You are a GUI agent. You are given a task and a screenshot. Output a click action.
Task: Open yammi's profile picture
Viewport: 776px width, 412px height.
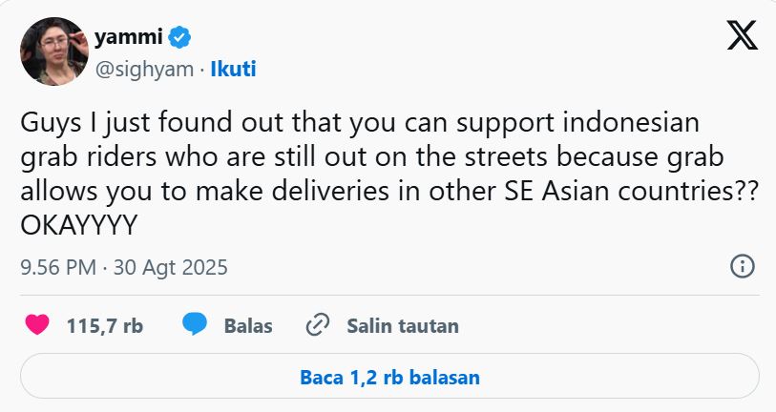coord(53,51)
